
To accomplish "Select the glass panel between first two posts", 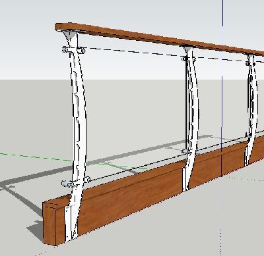I will coord(134,110).
